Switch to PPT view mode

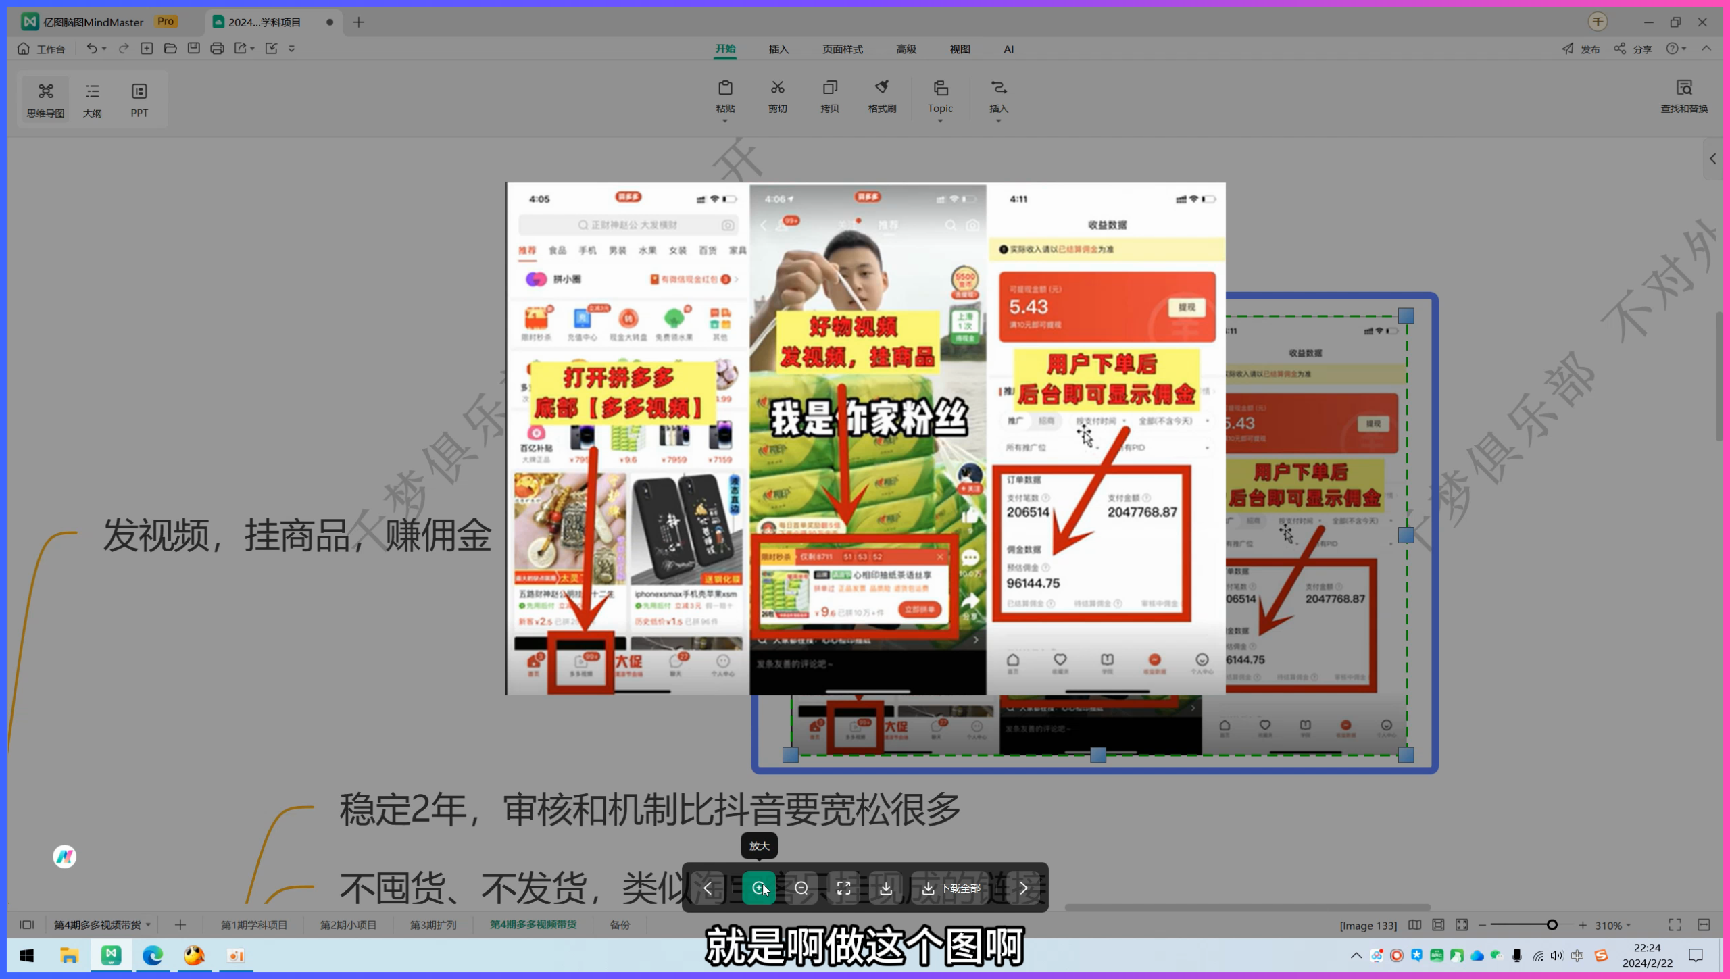[139, 100]
